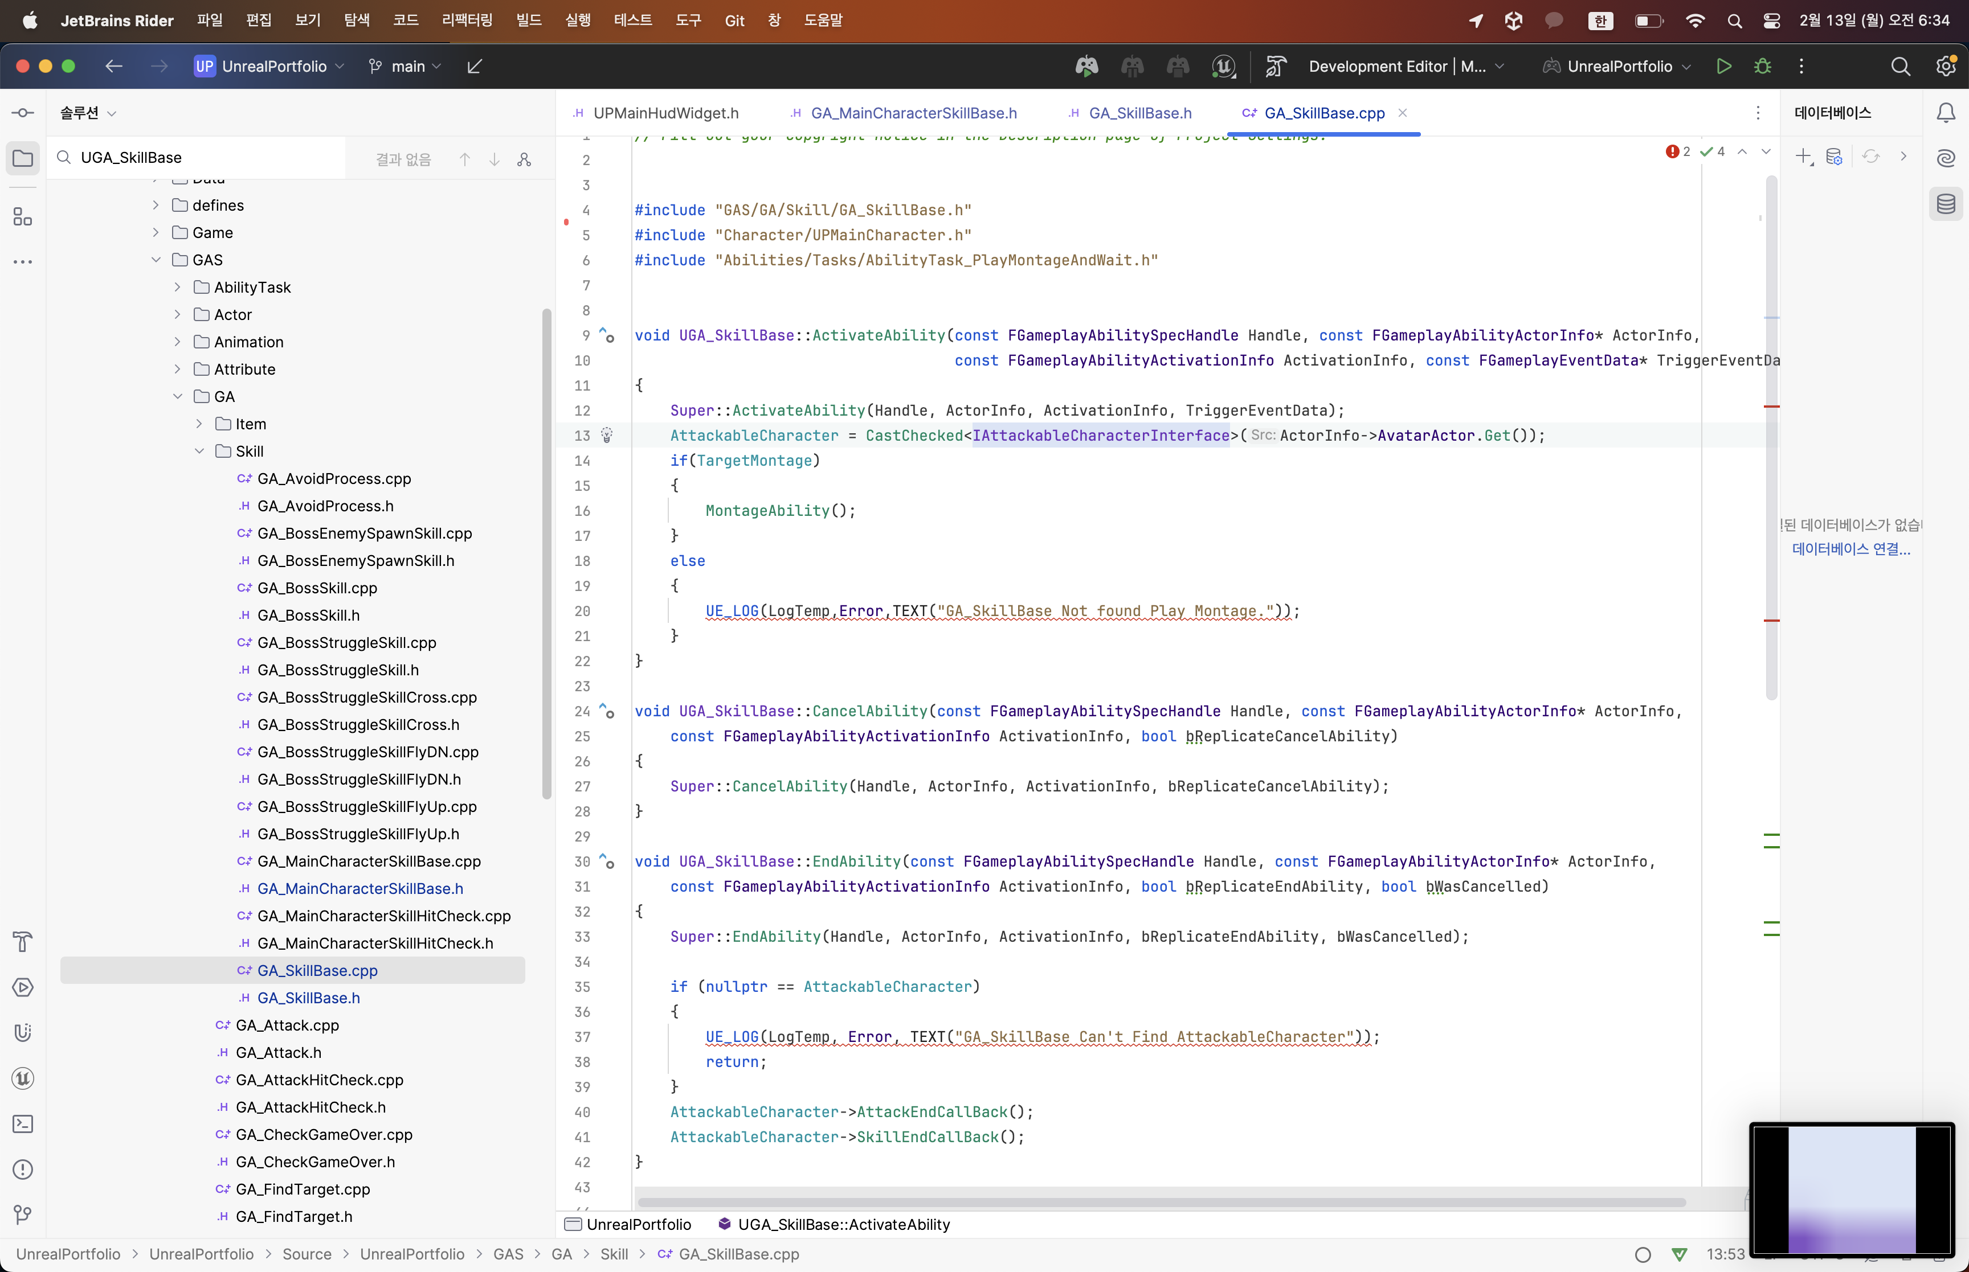Click the 데이터베이스 연결 link
Image resolution: width=1969 pixels, height=1272 pixels.
coord(1851,549)
